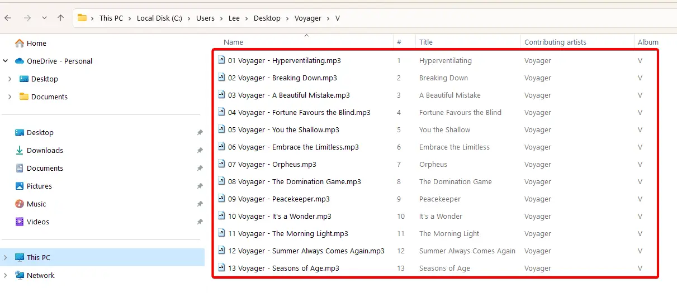Click the Network icon in sidebar
Screen dimensions: 677x293
(20, 275)
